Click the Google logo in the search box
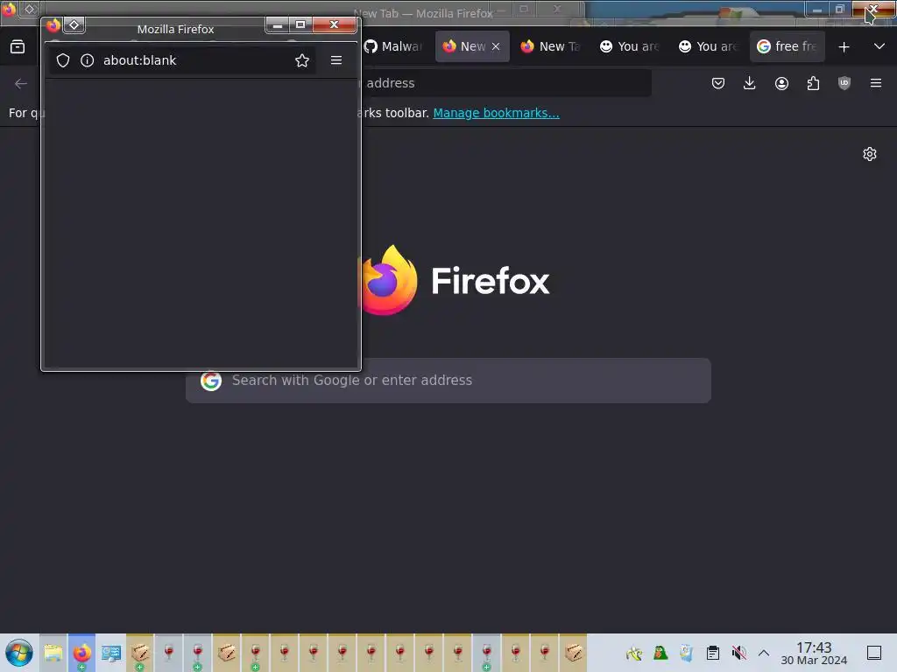 click(x=211, y=381)
